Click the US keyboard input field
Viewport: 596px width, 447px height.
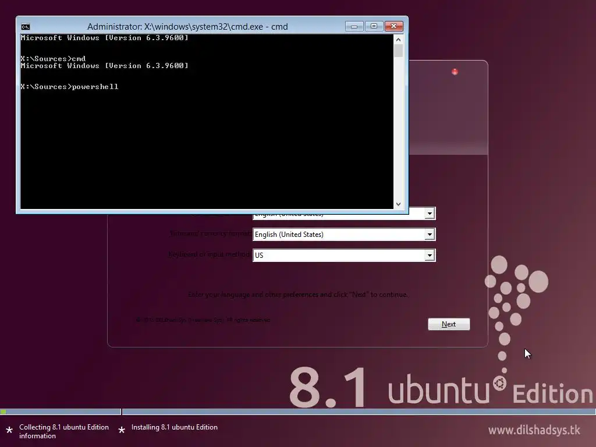(x=343, y=256)
